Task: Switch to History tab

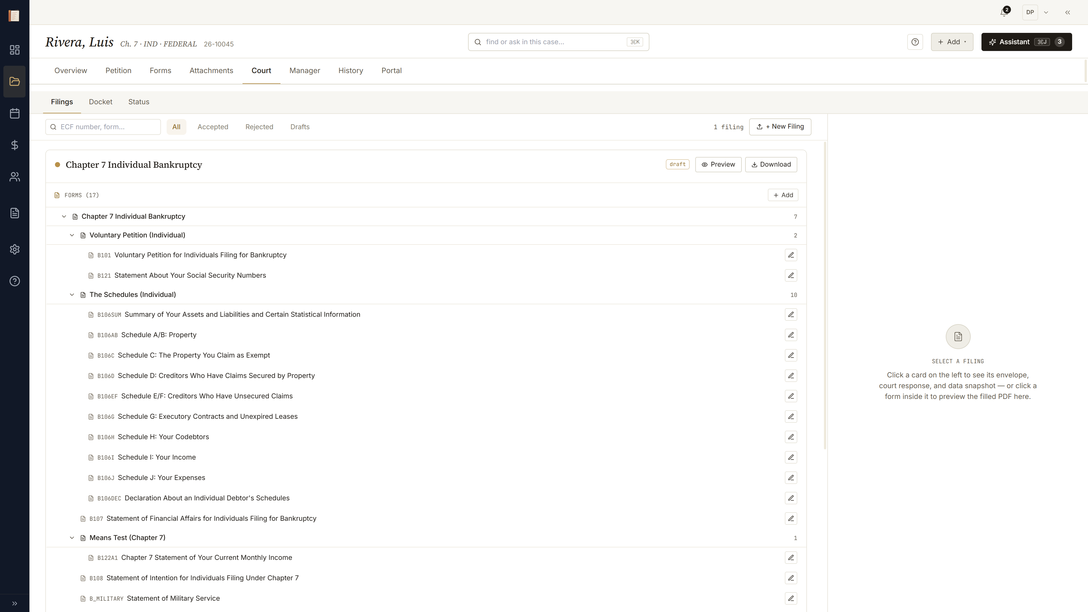Action: tap(350, 71)
